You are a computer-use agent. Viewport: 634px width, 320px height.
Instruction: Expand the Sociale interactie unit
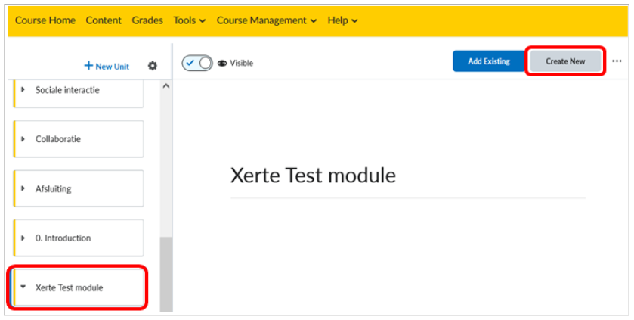tap(23, 89)
